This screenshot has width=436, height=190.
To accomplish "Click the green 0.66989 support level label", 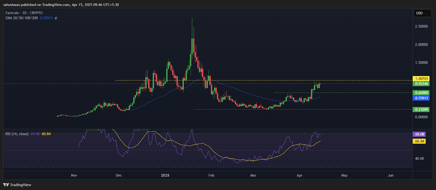I will point(421,93).
